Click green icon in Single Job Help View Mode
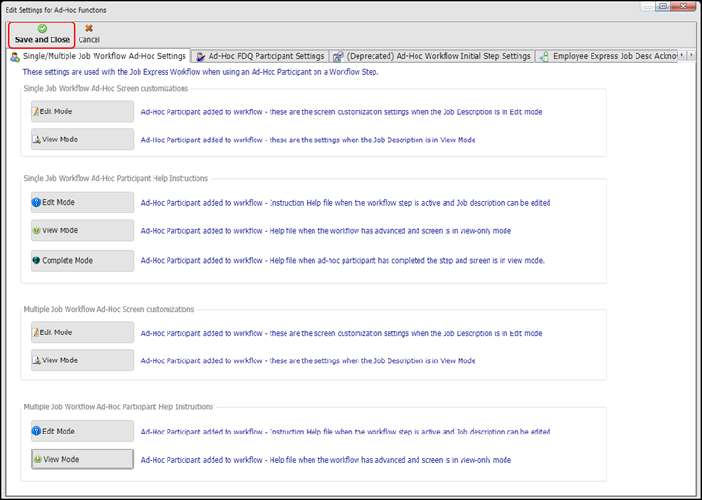The width and height of the screenshot is (702, 500). coord(37,230)
